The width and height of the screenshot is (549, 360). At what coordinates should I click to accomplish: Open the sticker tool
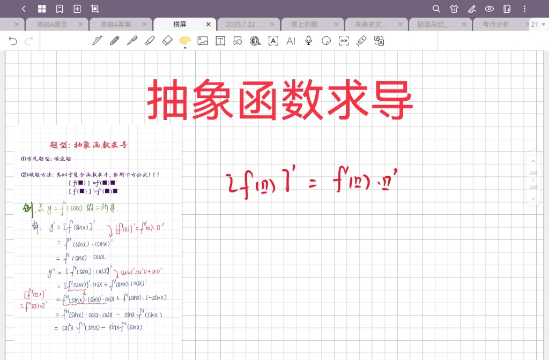pos(326,41)
